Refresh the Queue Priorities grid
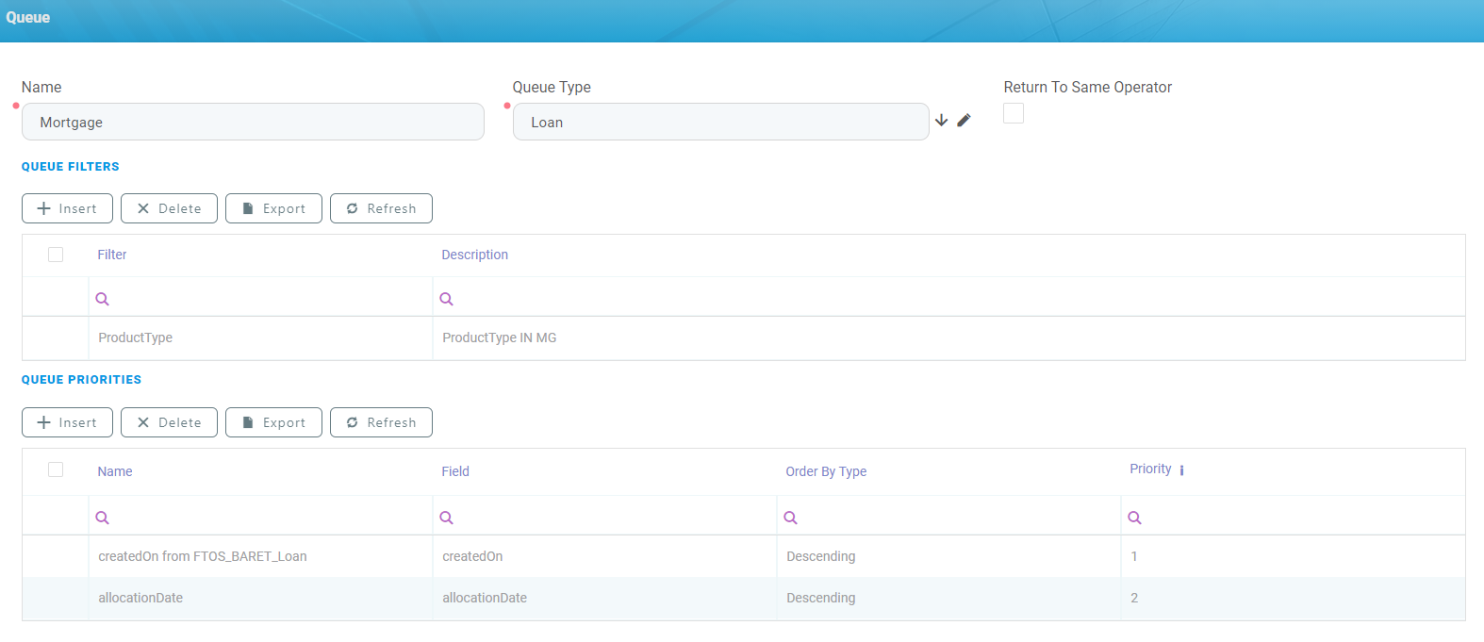Image resolution: width=1484 pixels, height=642 pixels. click(x=381, y=422)
